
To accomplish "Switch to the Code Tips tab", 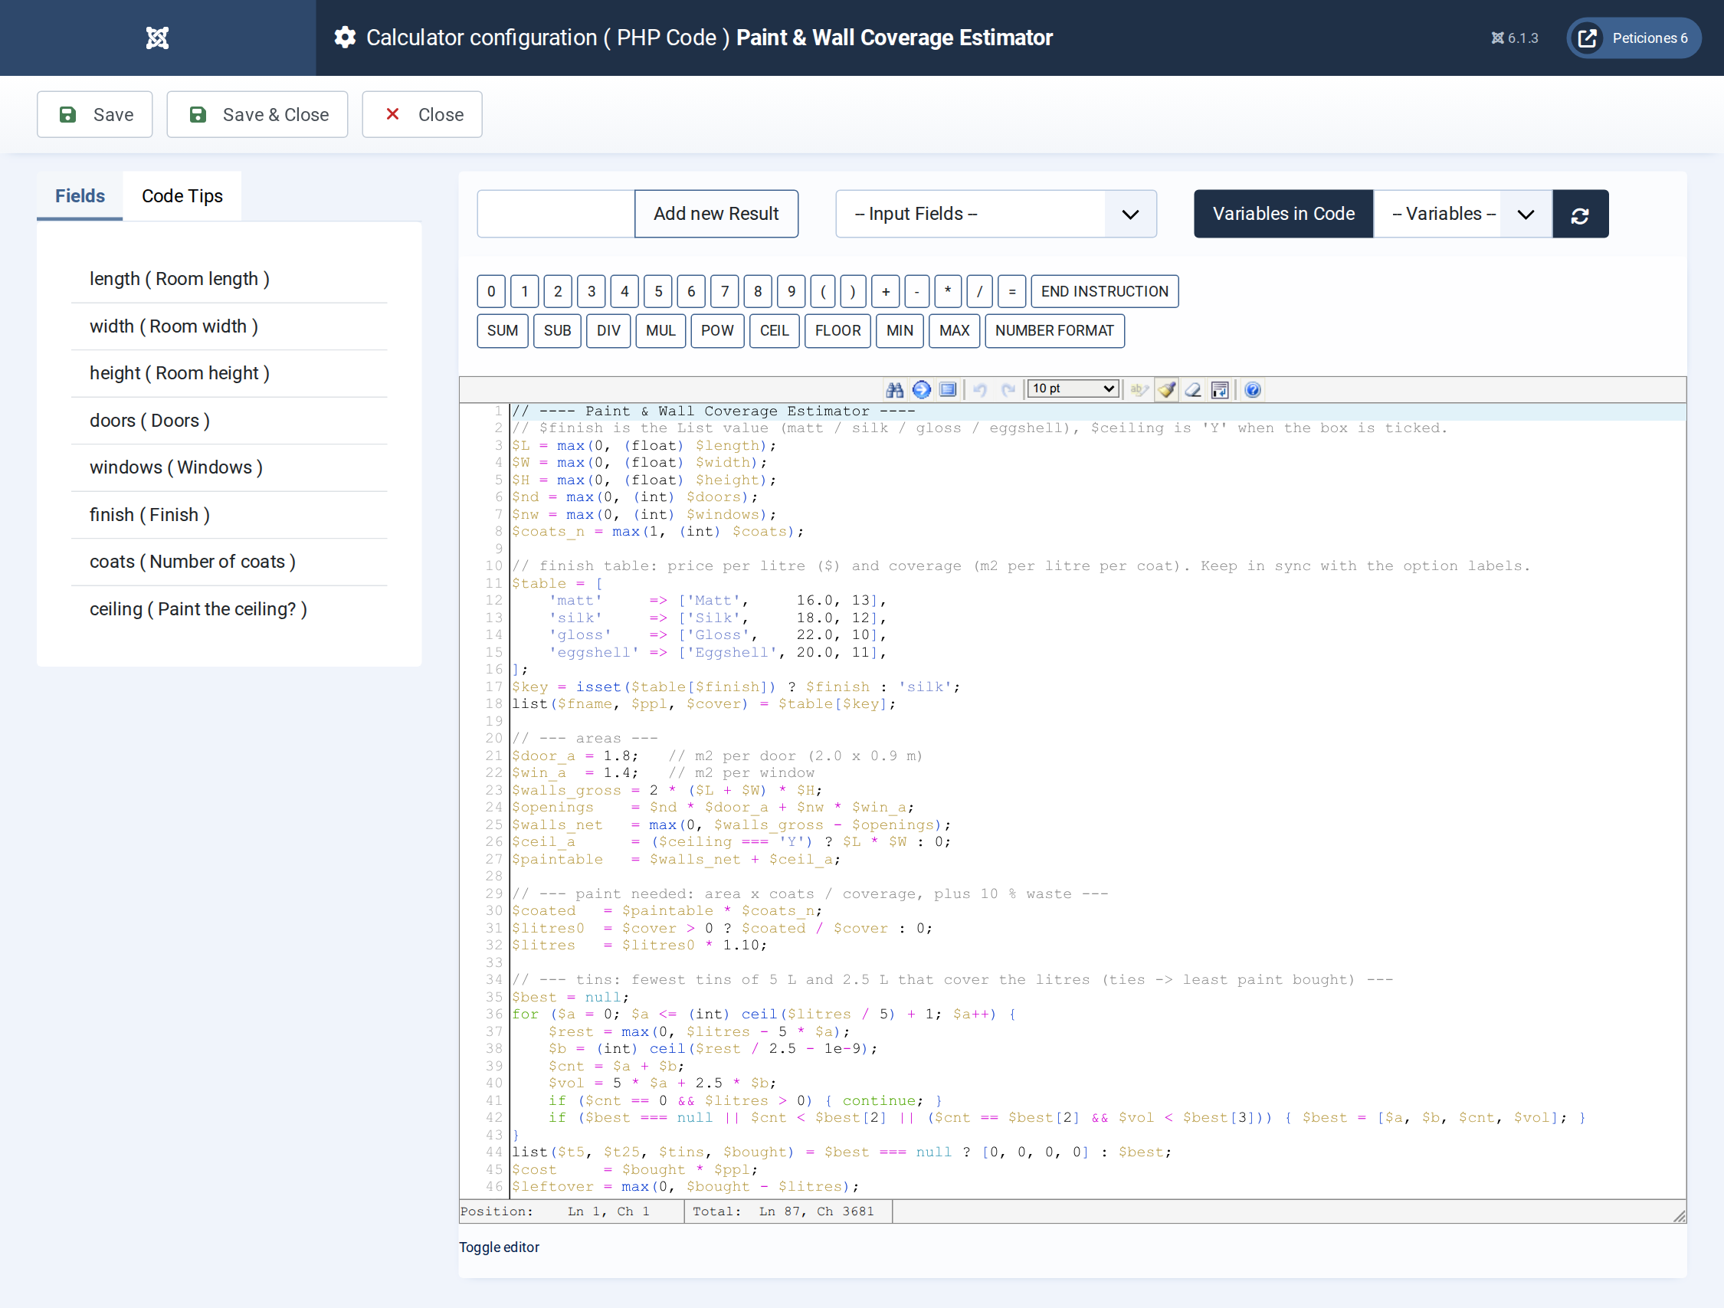I will [x=182, y=195].
